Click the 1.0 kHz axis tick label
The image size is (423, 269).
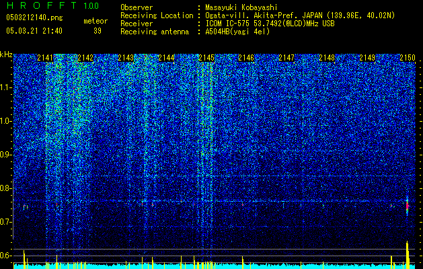point(6,121)
